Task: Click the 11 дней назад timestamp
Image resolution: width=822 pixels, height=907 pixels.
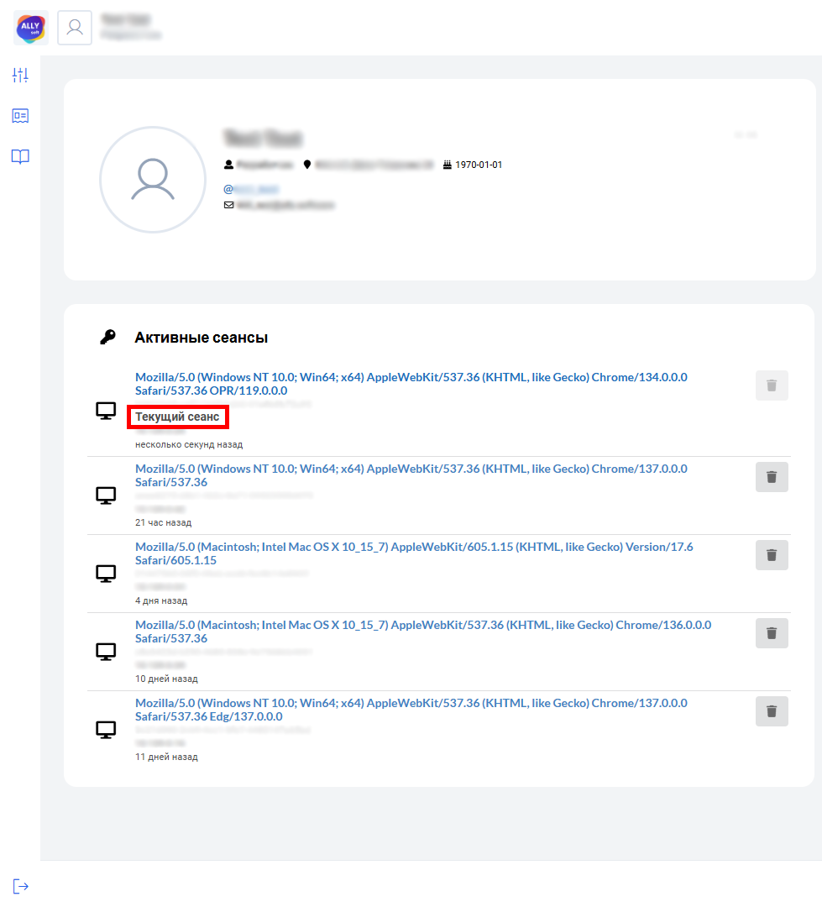Action: tap(166, 757)
